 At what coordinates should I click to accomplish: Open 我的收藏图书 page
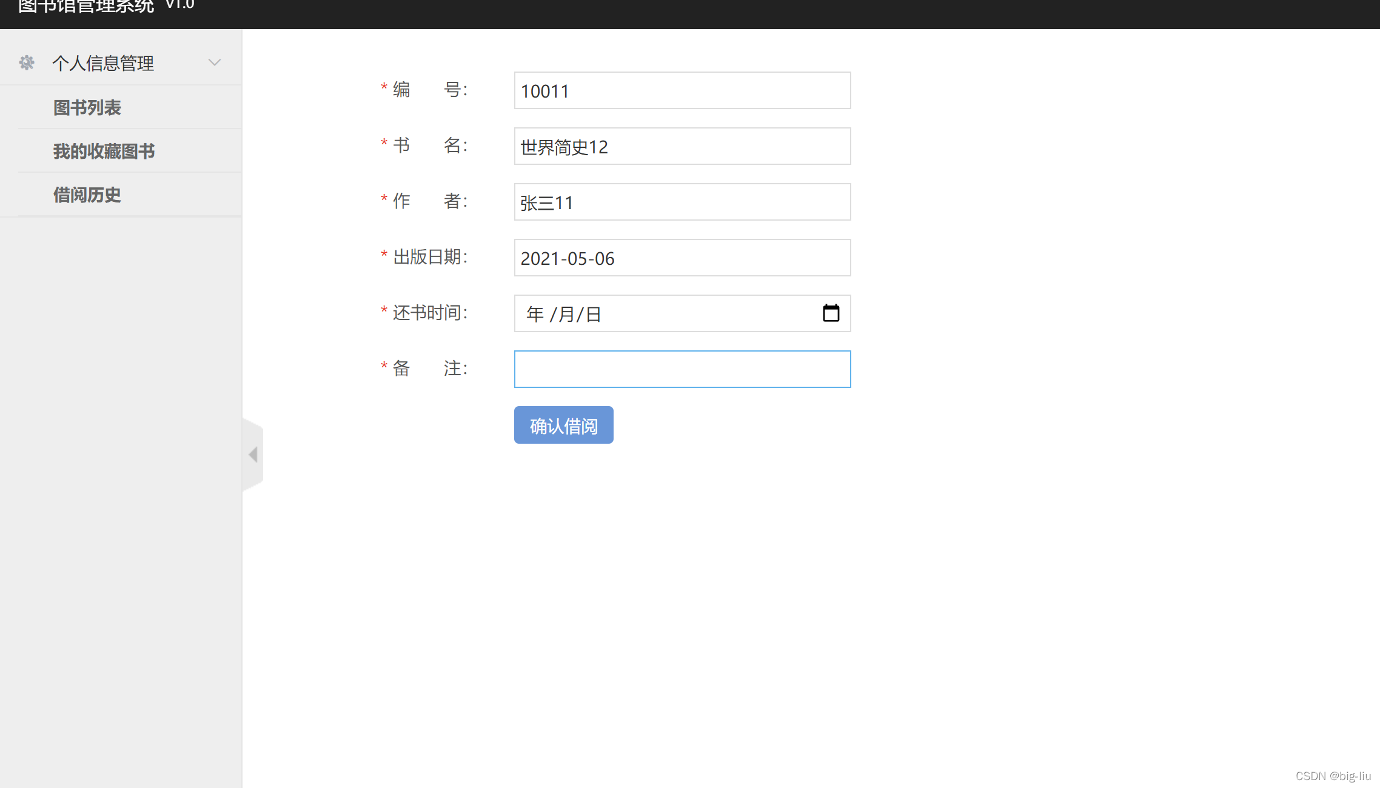[104, 151]
